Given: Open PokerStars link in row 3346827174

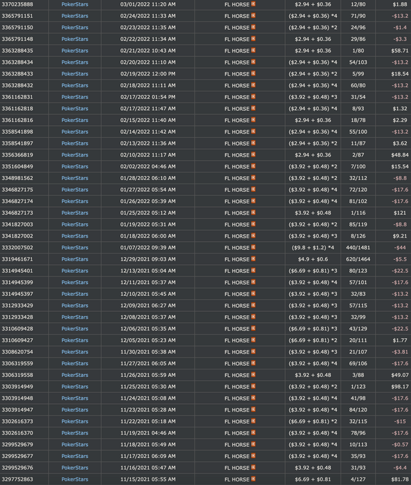Looking at the screenshot, I should (75, 202).
